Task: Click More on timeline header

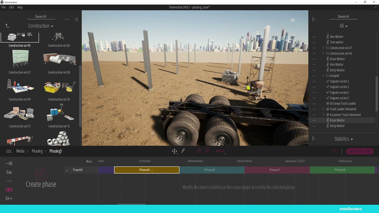Action: pos(89,162)
